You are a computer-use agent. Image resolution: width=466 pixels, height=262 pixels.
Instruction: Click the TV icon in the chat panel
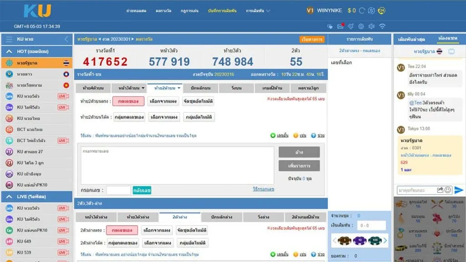[x=451, y=51]
